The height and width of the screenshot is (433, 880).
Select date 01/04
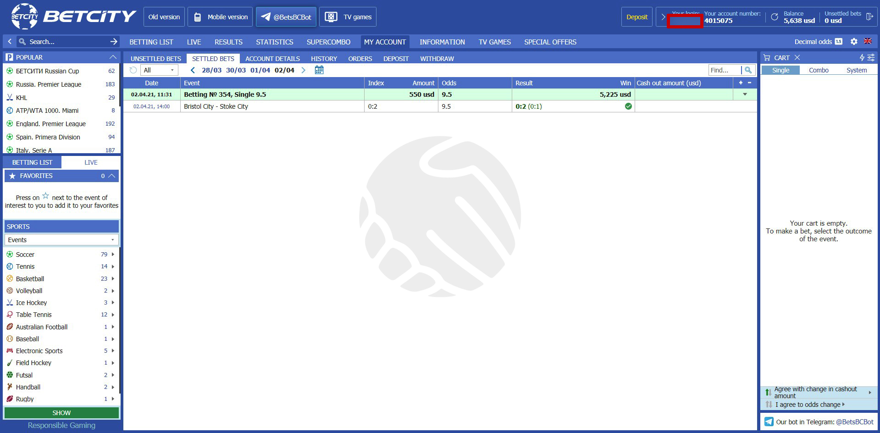[260, 70]
